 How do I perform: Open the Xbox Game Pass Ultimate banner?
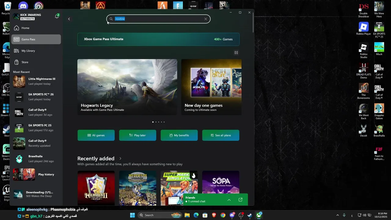158,39
